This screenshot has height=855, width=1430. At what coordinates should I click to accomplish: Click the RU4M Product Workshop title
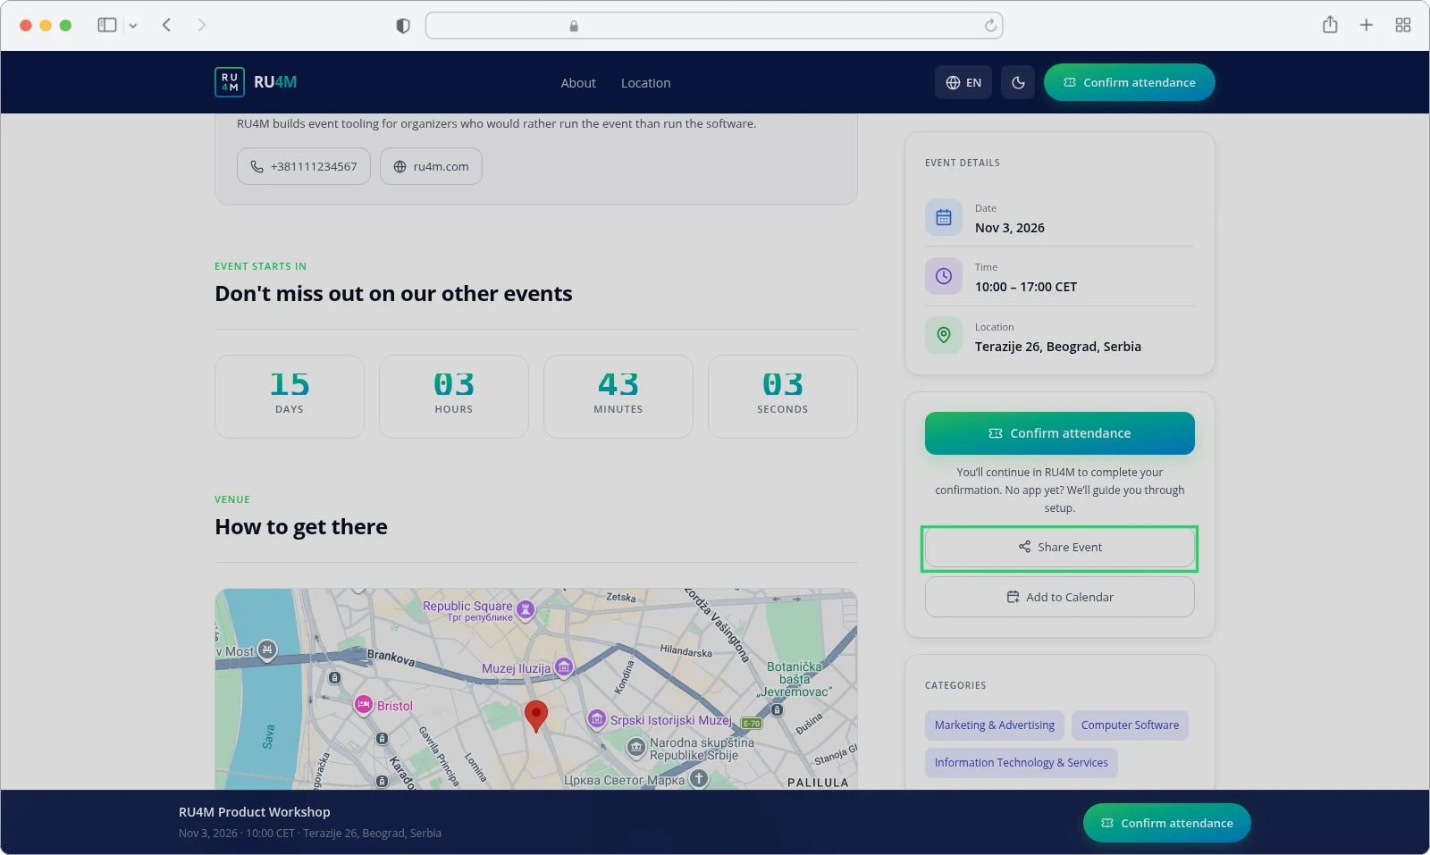tap(255, 812)
